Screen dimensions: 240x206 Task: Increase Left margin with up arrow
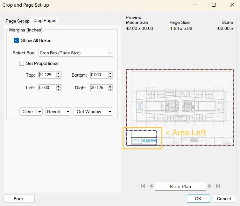tap(59, 86)
